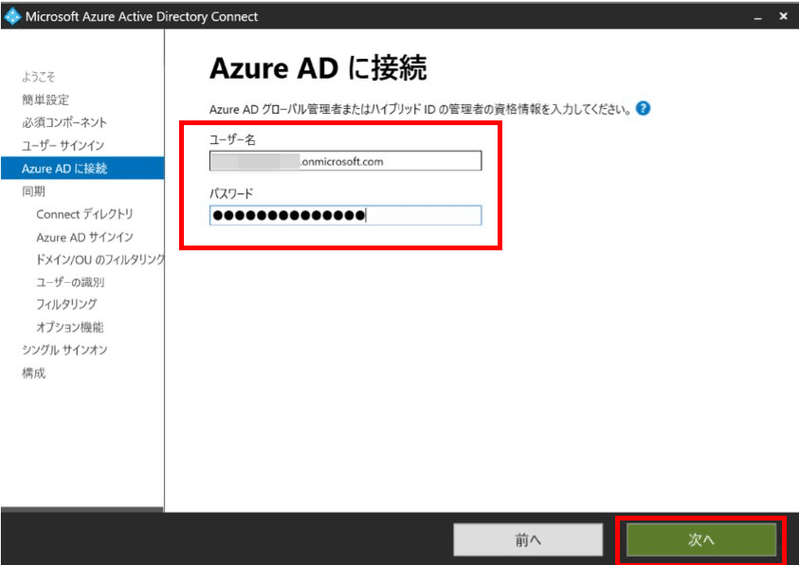
Task: Click the ユーザー名 label text
Action: tap(232, 139)
